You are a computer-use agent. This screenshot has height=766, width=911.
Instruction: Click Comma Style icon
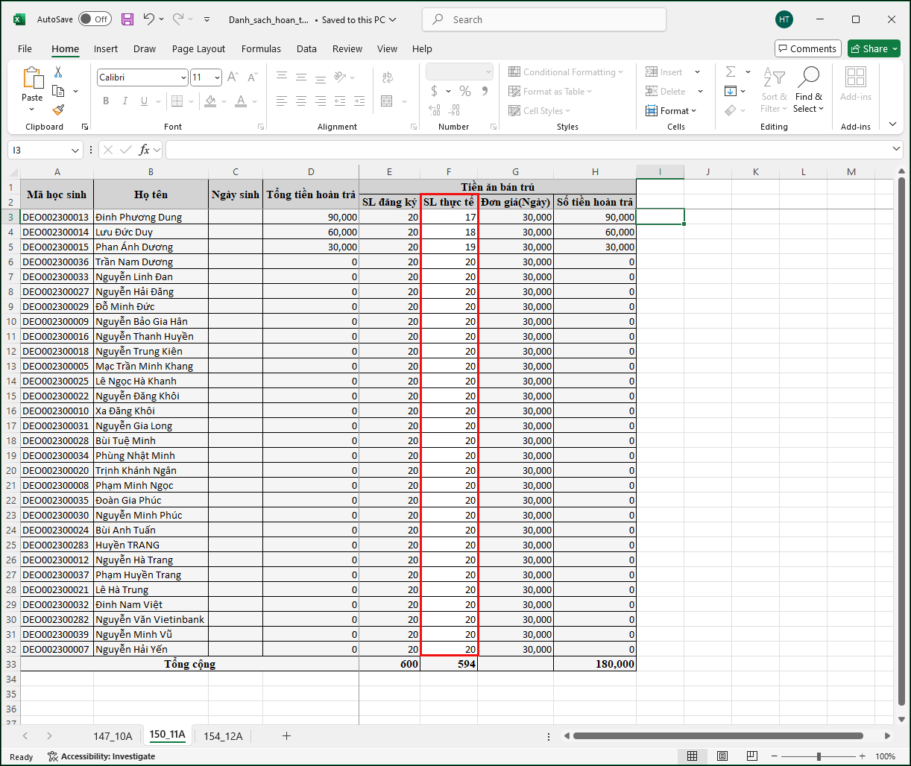pyautogui.click(x=485, y=91)
